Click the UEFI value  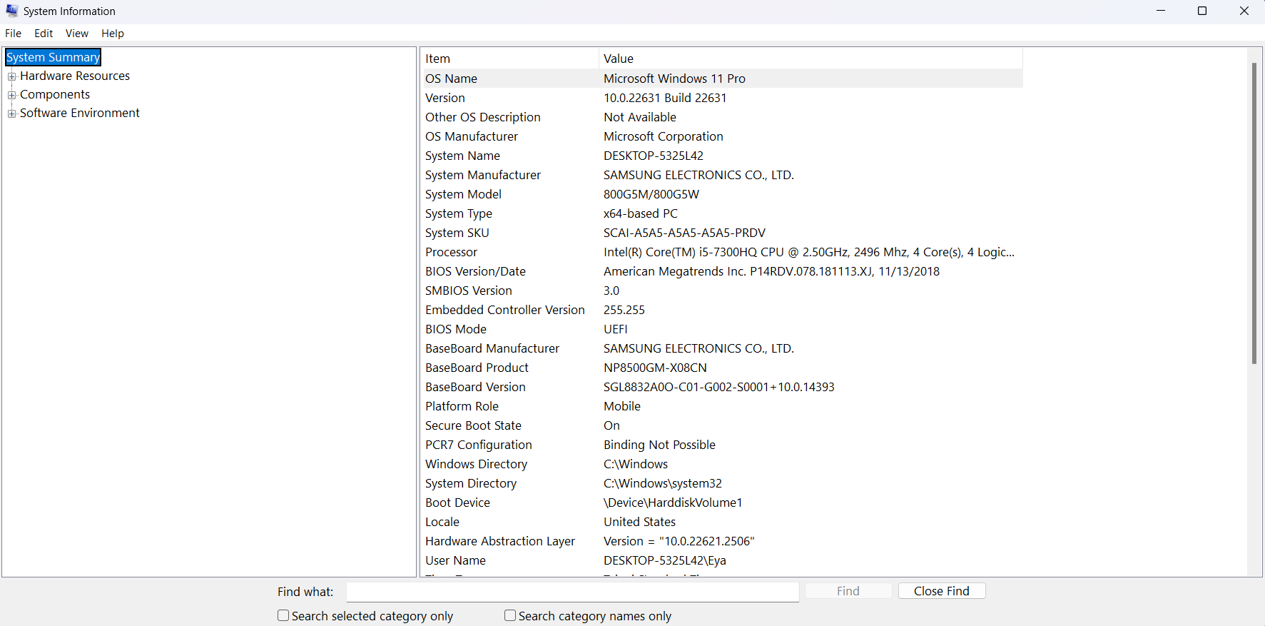(616, 329)
